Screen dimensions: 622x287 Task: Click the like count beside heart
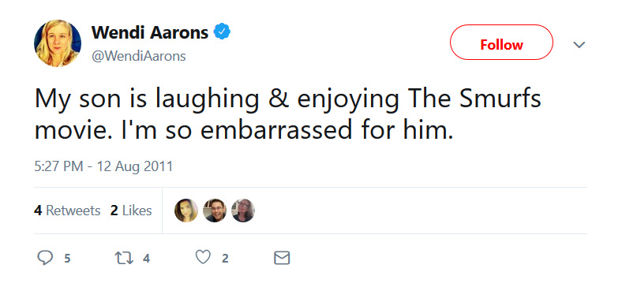pos(225,259)
